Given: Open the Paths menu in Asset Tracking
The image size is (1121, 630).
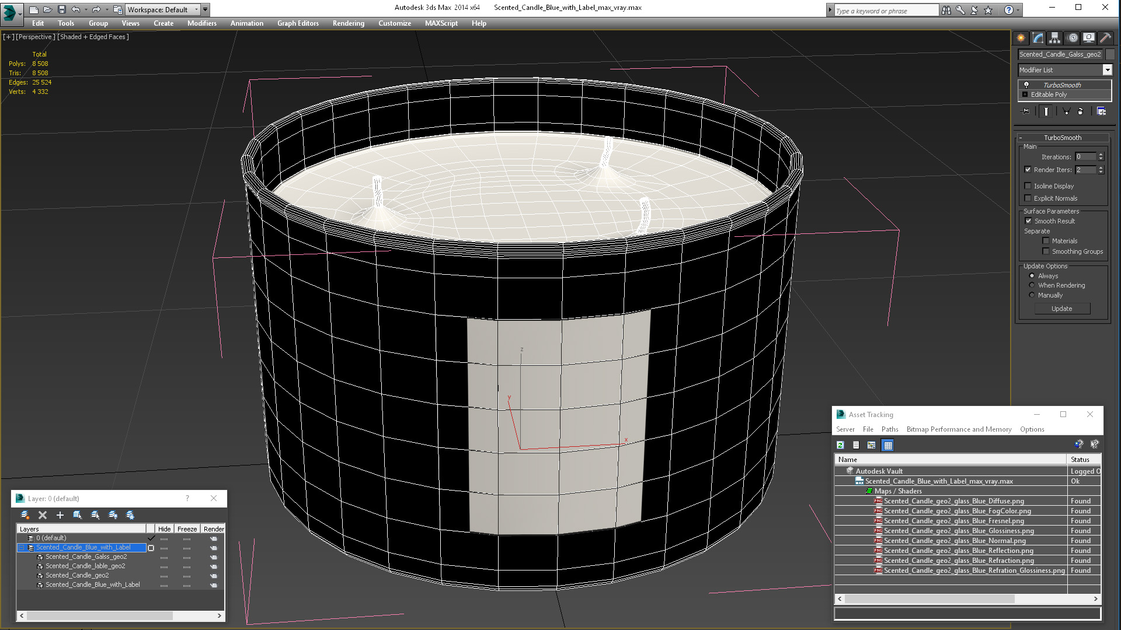Looking at the screenshot, I should tap(889, 429).
